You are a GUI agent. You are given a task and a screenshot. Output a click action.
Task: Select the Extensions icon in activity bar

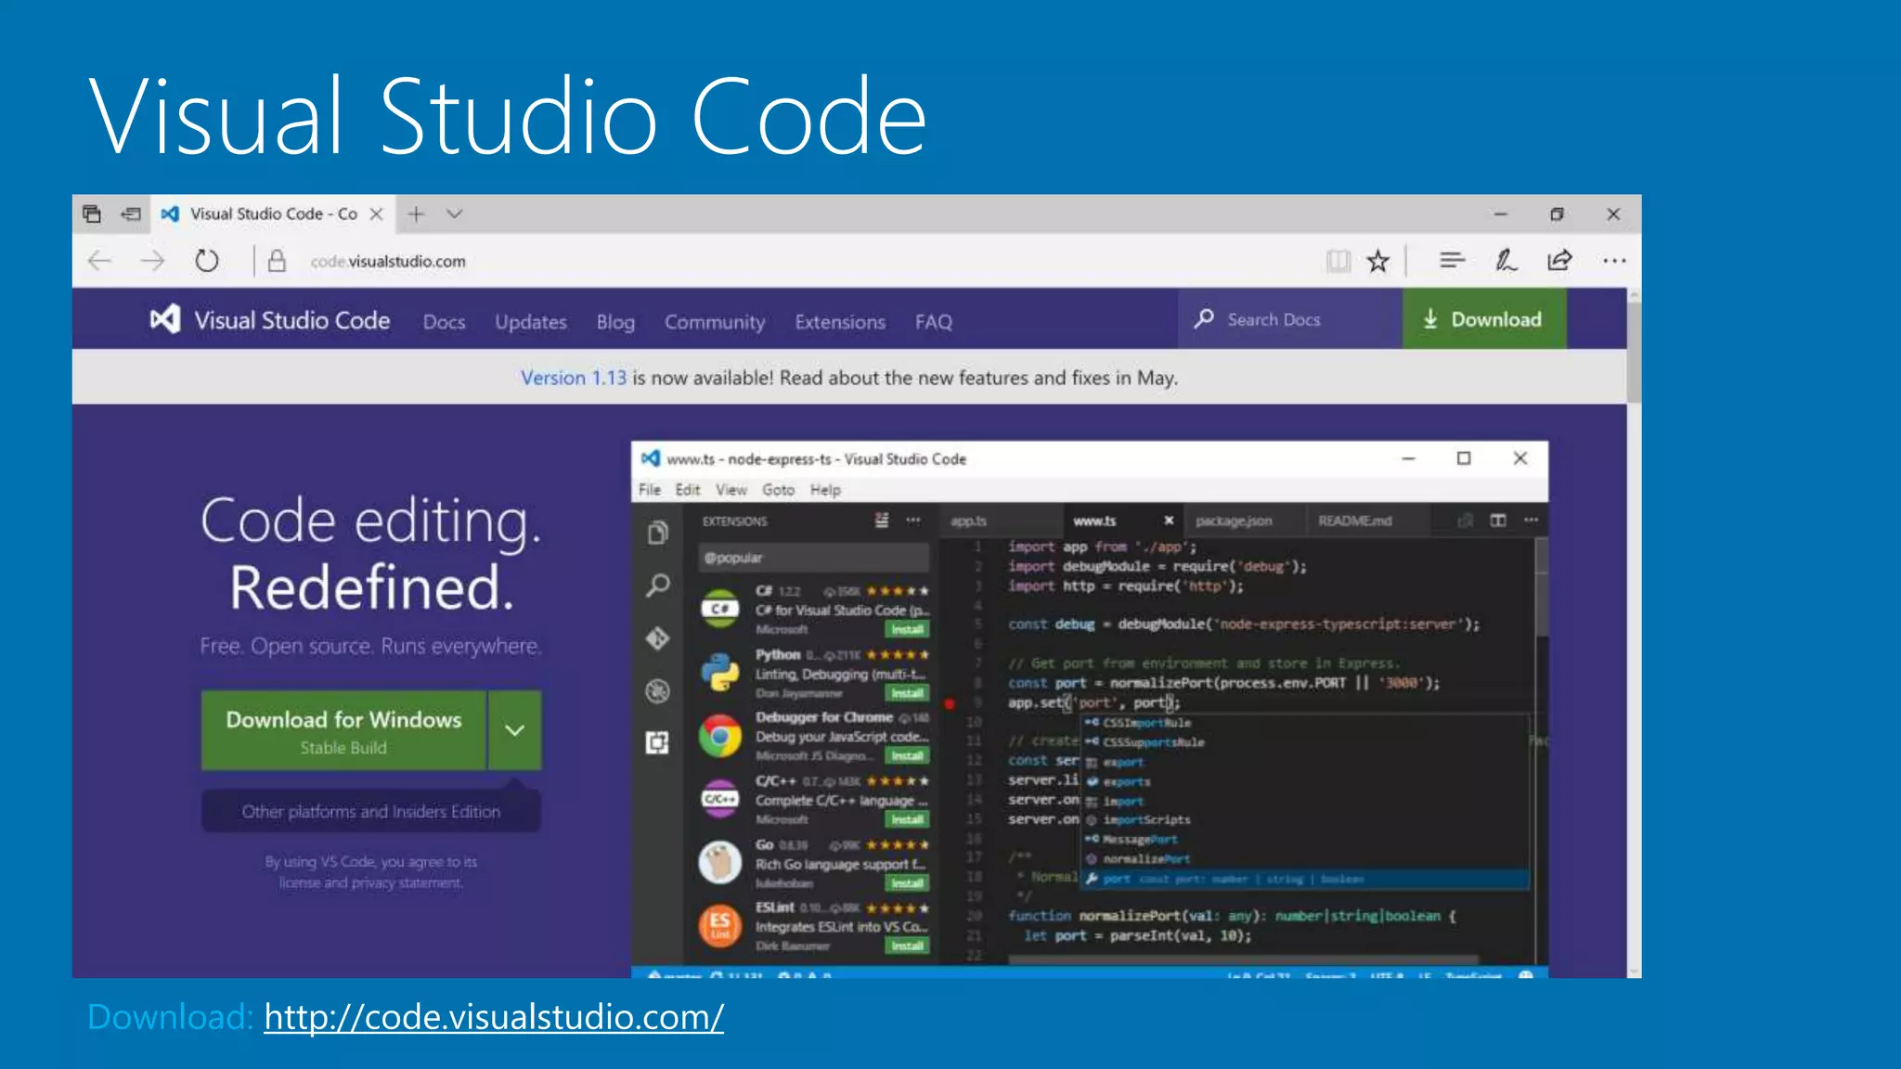(x=658, y=743)
